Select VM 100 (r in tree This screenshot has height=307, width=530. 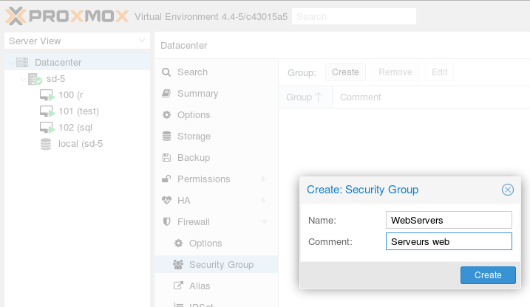point(77,95)
